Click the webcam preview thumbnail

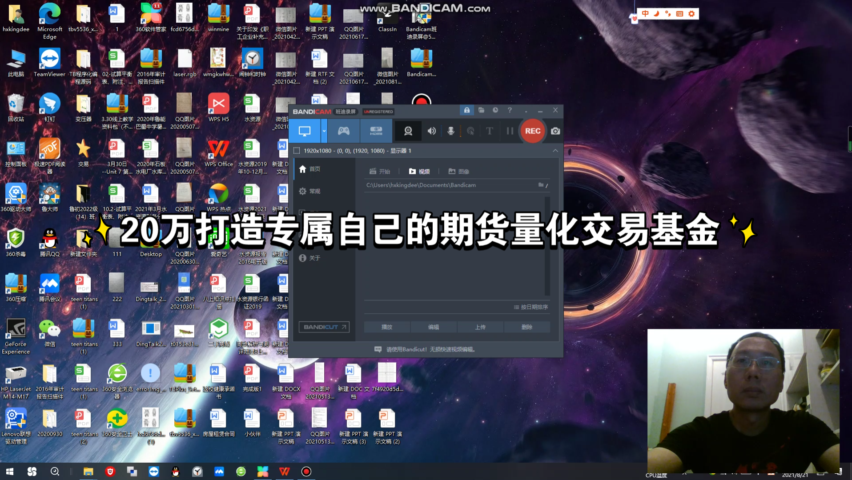pyautogui.click(x=743, y=400)
